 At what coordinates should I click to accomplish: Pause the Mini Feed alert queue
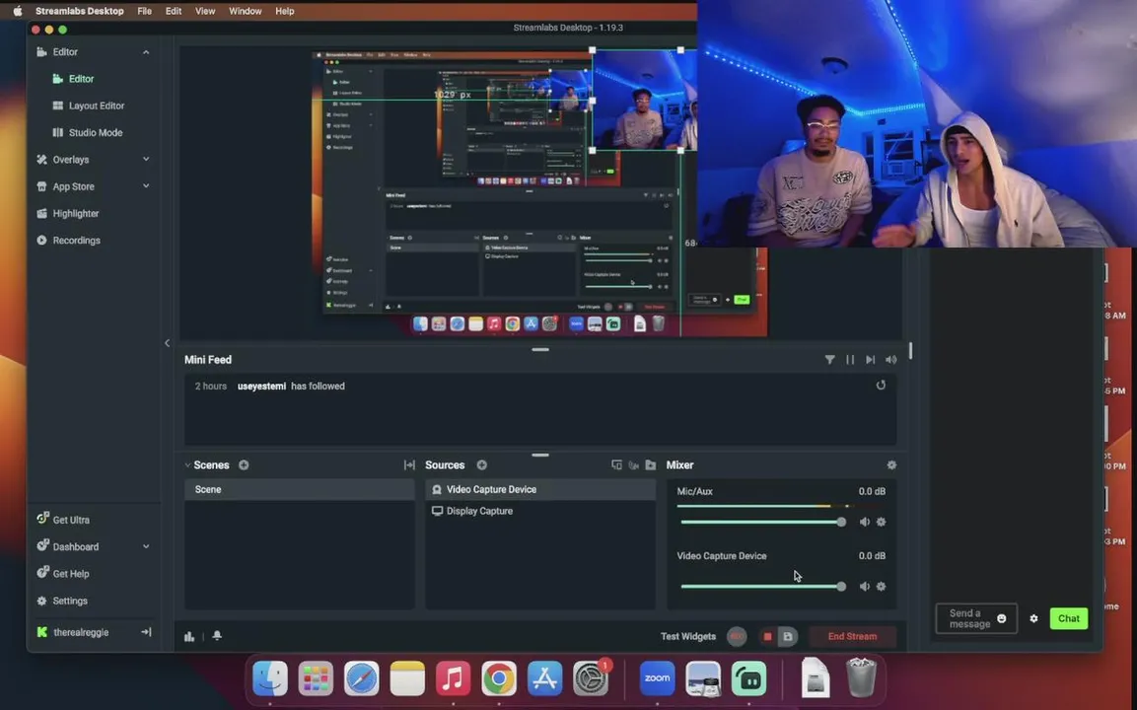pos(850,360)
